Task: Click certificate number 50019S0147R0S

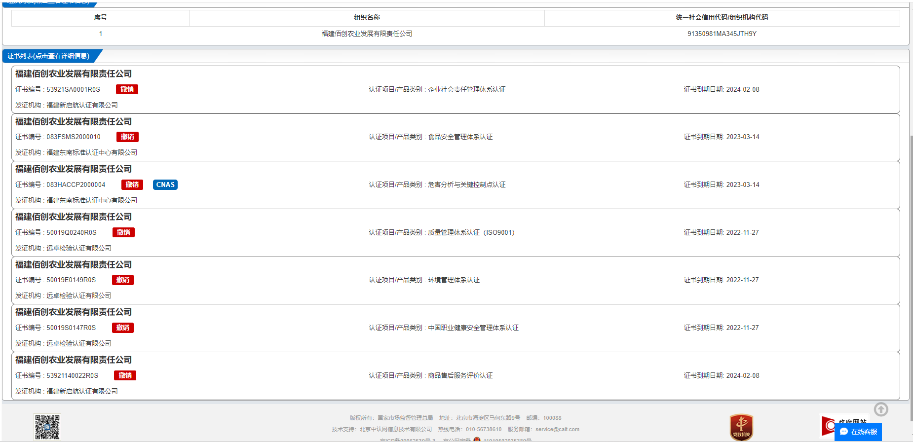Action: click(x=71, y=328)
